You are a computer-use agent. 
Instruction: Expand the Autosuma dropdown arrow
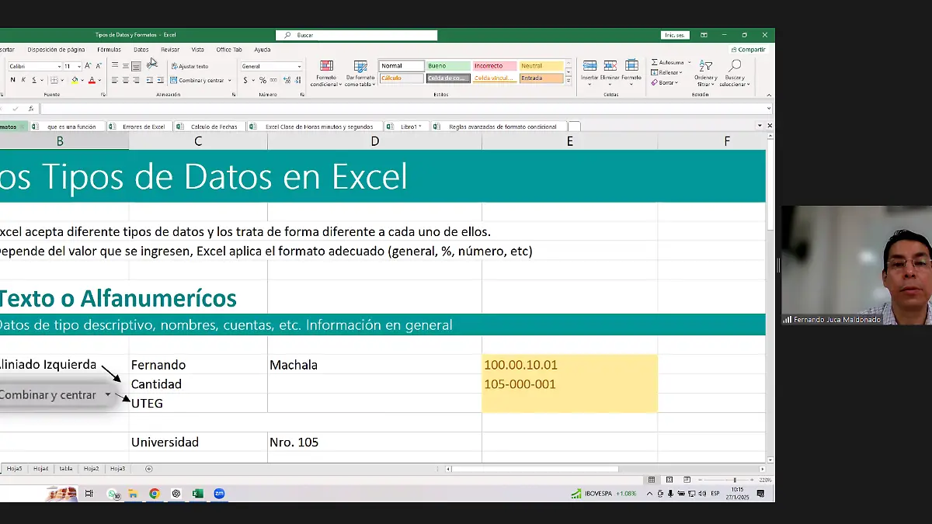click(x=689, y=62)
